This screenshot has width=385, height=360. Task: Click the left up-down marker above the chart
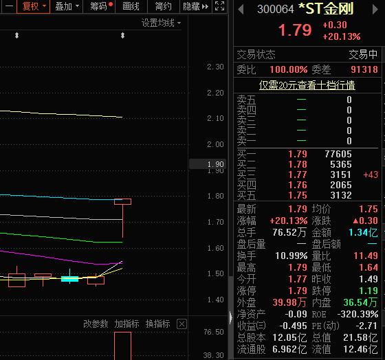[16, 36]
